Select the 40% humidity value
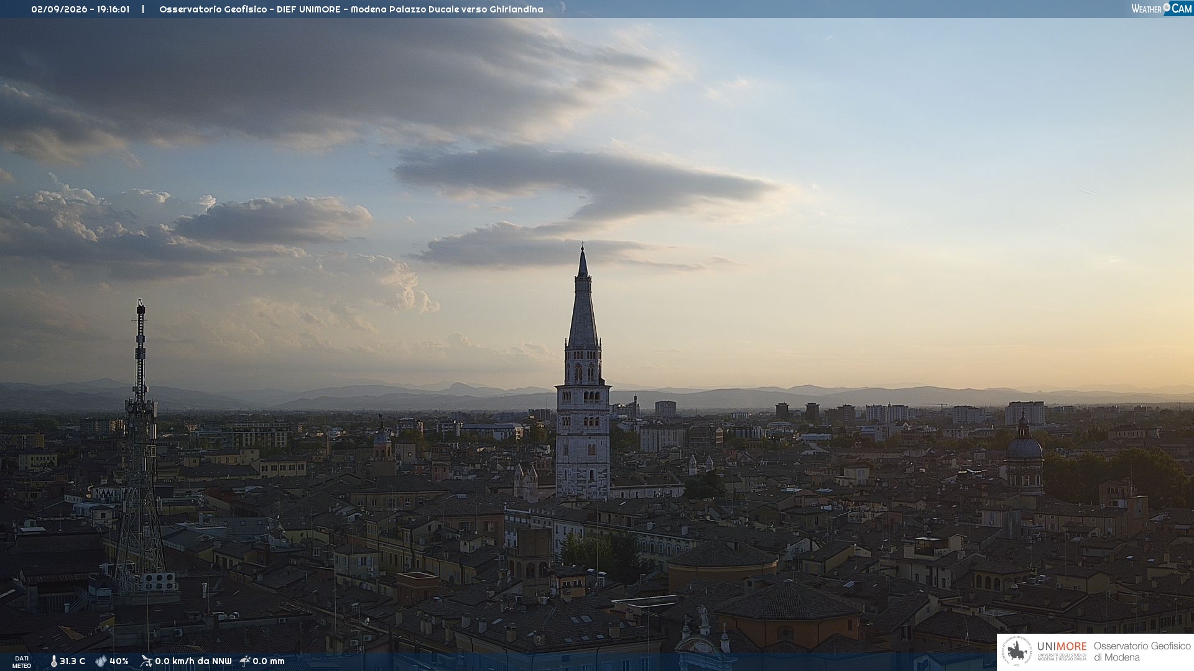The image size is (1194, 671). click(119, 661)
